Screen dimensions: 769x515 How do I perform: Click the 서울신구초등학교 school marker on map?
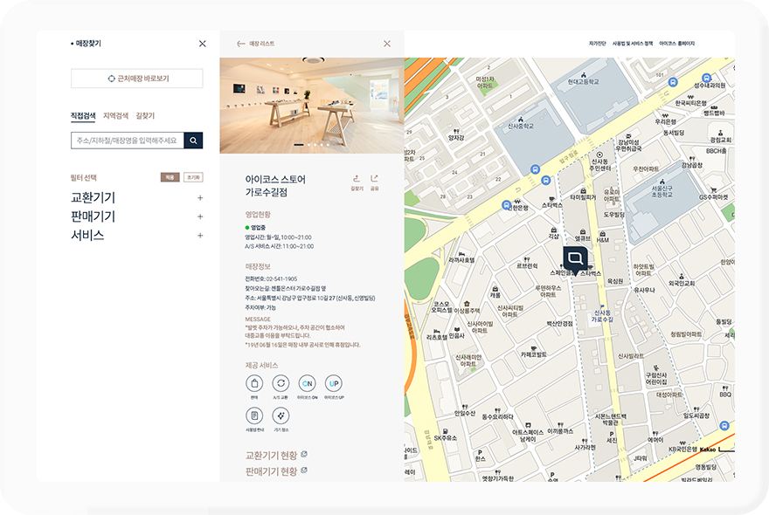(662, 189)
